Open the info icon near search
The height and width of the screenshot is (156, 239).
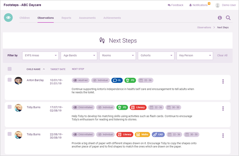(220, 18)
